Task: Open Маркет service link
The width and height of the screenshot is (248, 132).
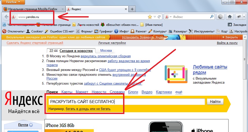Action: coord(82,92)
